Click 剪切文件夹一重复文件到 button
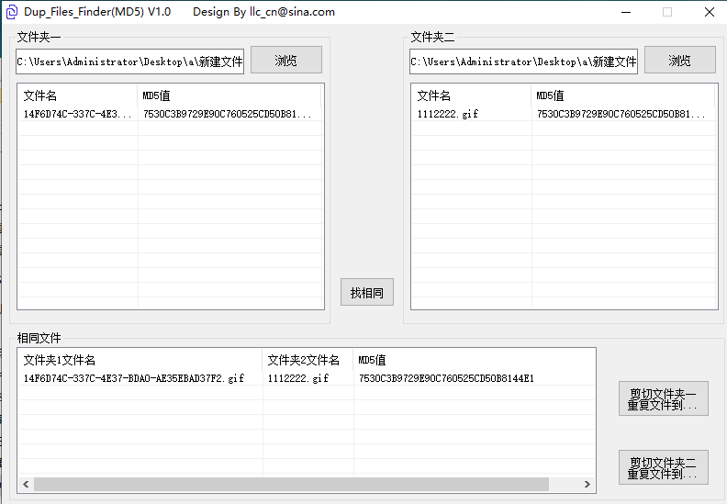This screenshot has height=504, width=727. 663,398
